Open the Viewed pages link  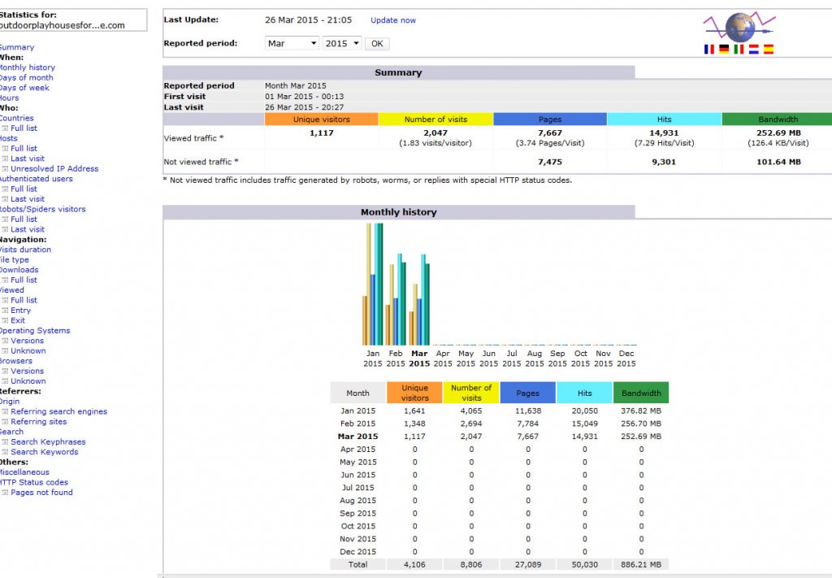(11, 289)
